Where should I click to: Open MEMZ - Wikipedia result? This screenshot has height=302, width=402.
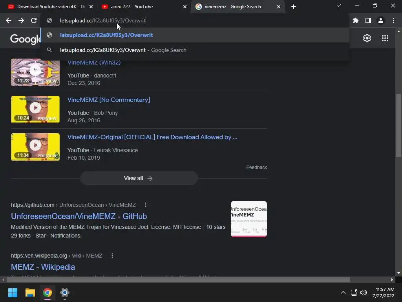[x=43, y=267]
